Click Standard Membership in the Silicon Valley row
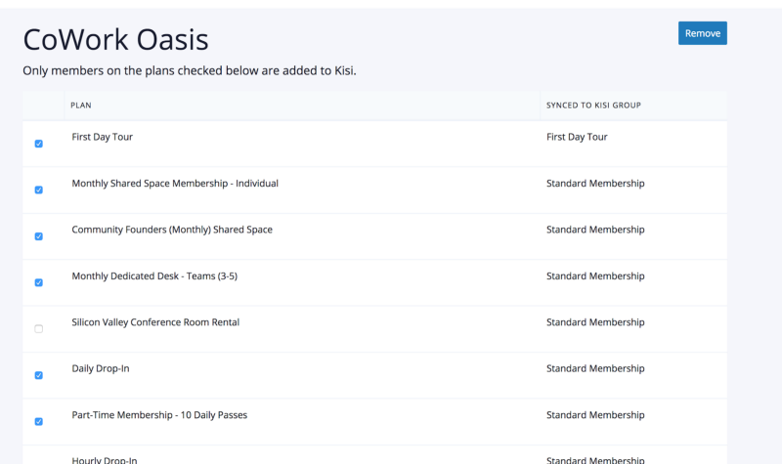 coord(595,322)
